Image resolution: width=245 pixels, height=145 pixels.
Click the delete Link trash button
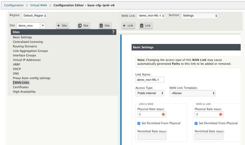tap(146, 25)
